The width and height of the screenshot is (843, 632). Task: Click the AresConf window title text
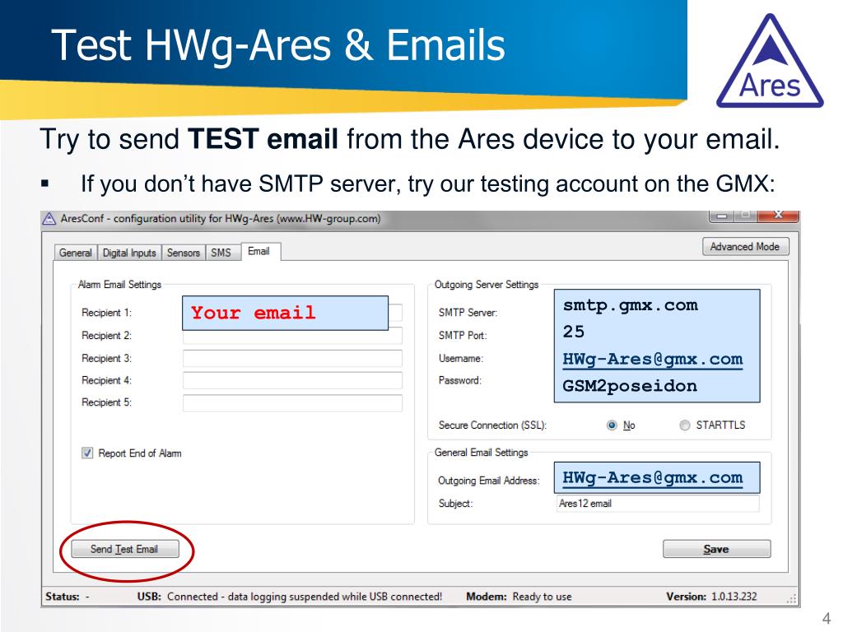click(221, 219)
